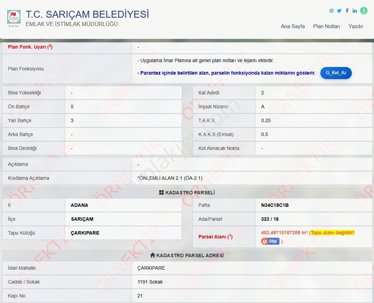Screen dimensions: 374x303
Task: Click the parcel area 403,49710107258 m²
Action: [284, 233]
